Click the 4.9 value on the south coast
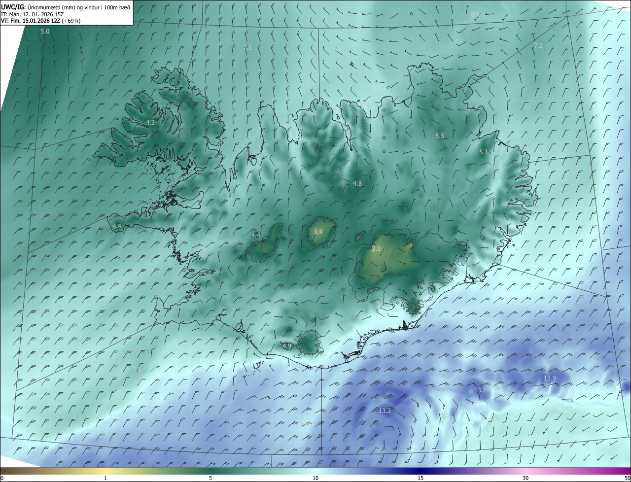Viewport: 631px width, 482px height. 287,346
